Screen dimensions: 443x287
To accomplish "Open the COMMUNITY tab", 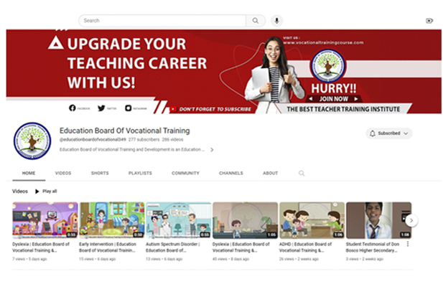I will pyautogui.click(x=185, y=173).
